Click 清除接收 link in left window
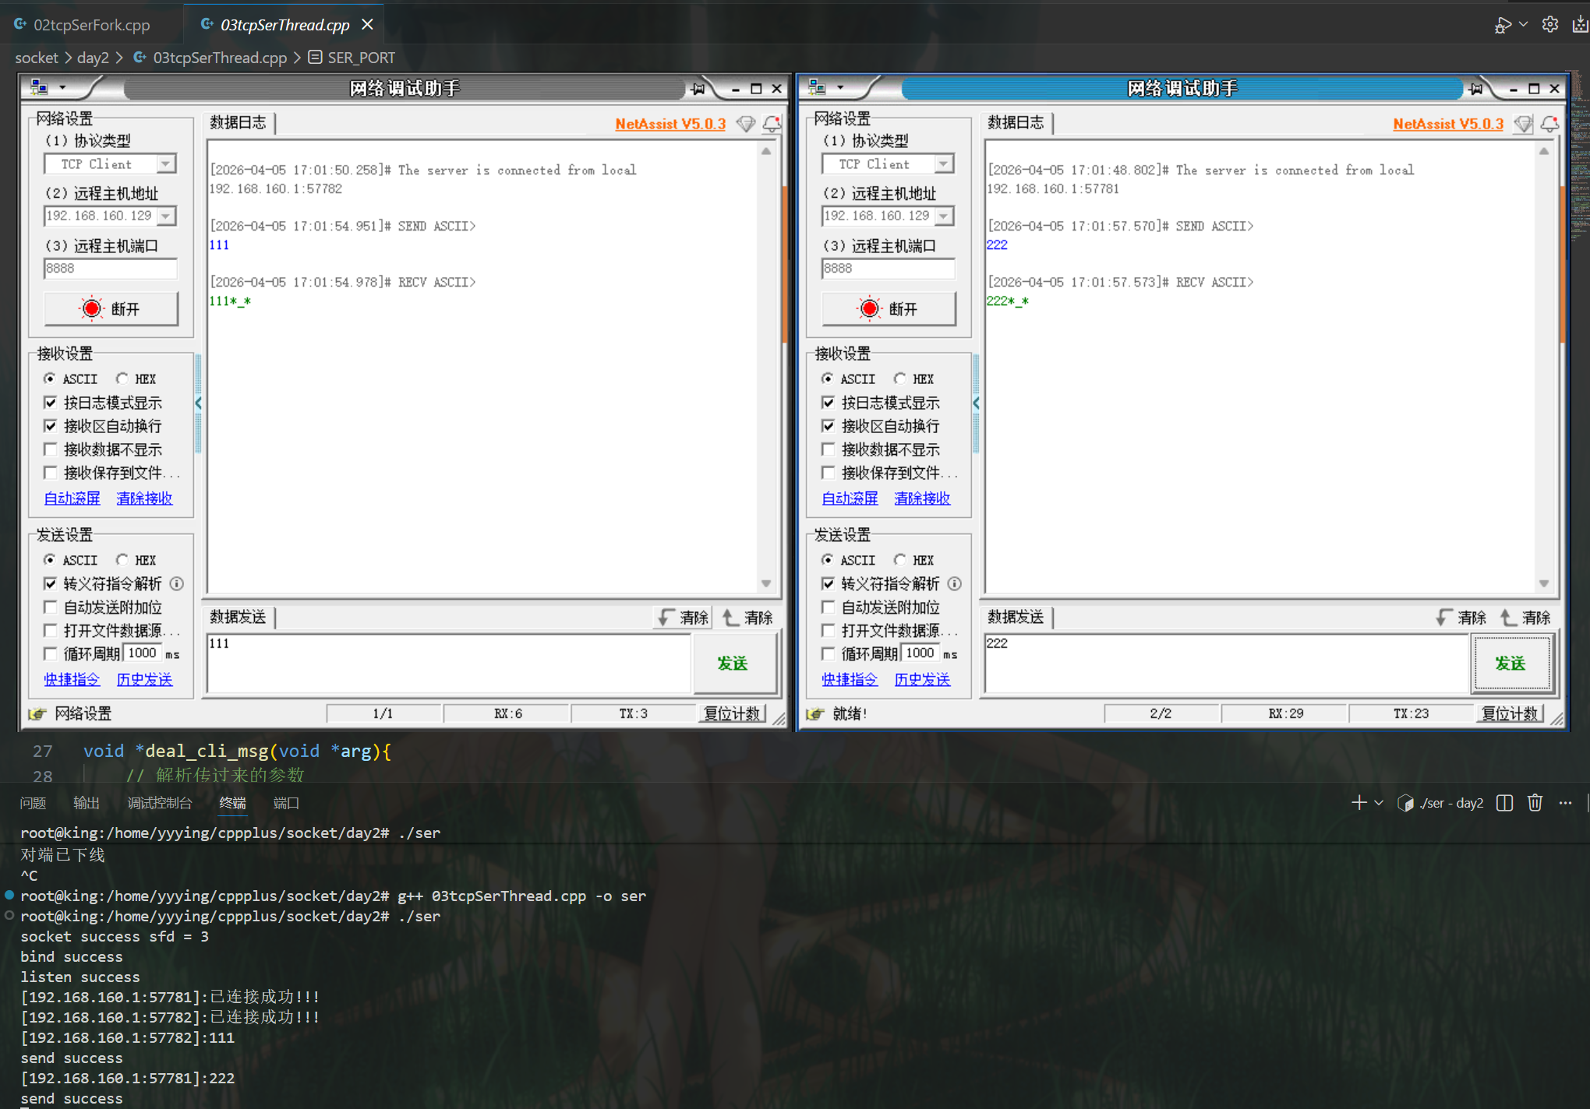The height and width of the screenshot is (1109, 1590). pos(144,498)
